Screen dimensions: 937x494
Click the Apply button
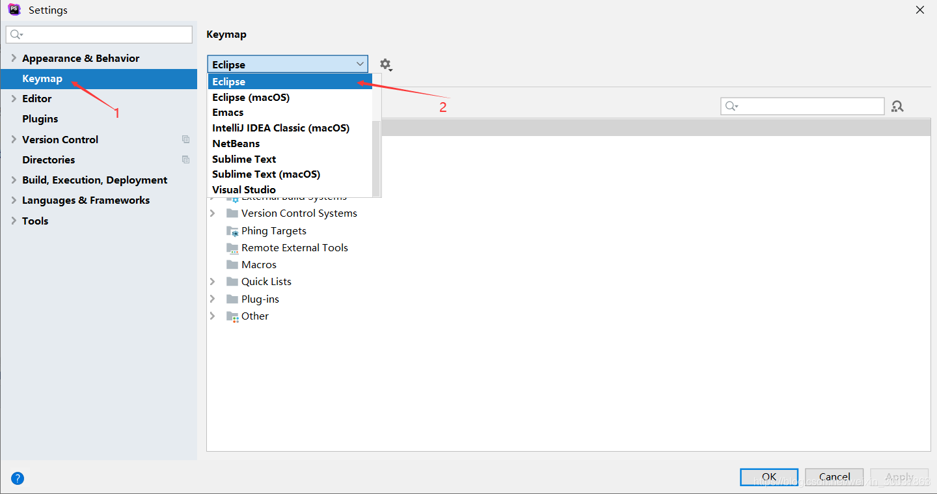[899, 477]
